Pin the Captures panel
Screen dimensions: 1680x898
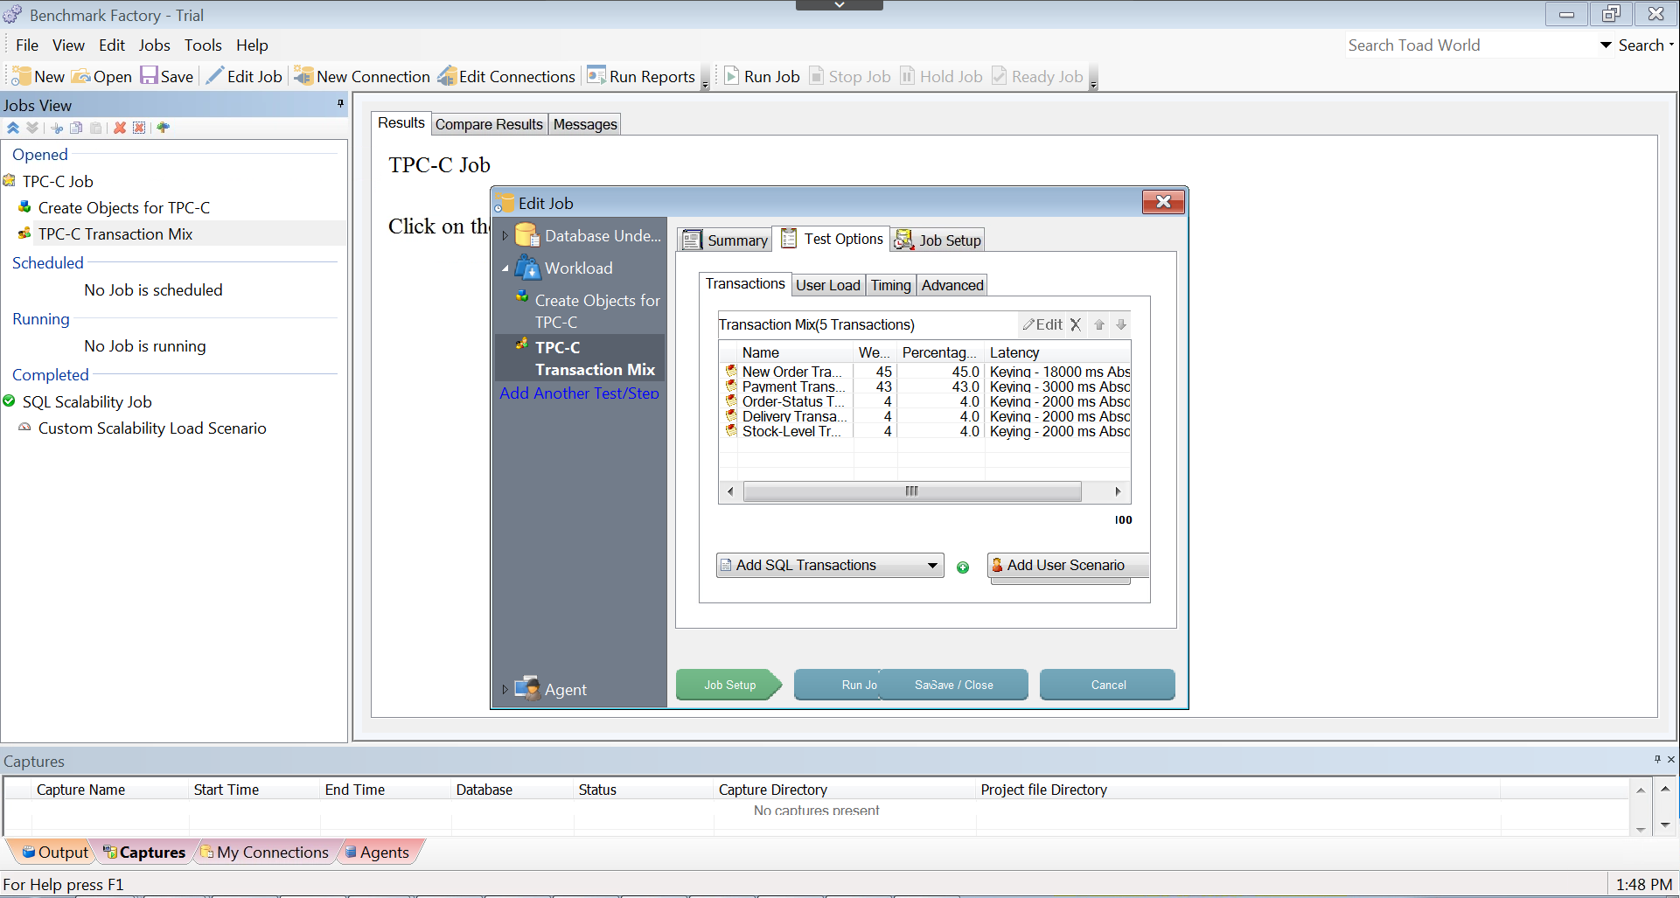1657,759
